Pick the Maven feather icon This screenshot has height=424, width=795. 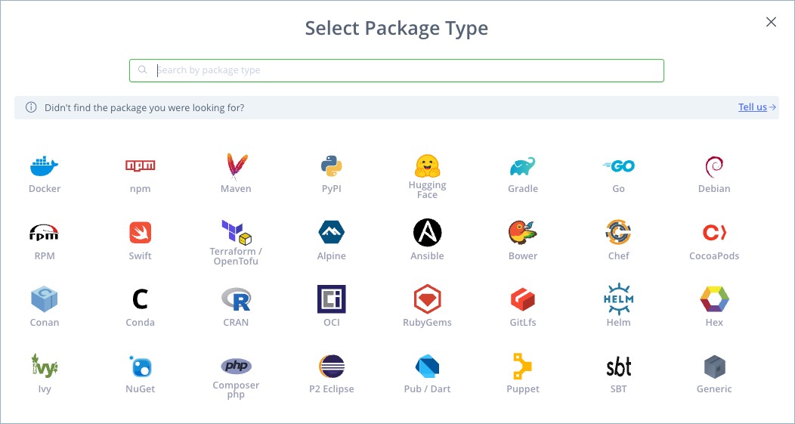pyautogui.click(x=237, y=166)
